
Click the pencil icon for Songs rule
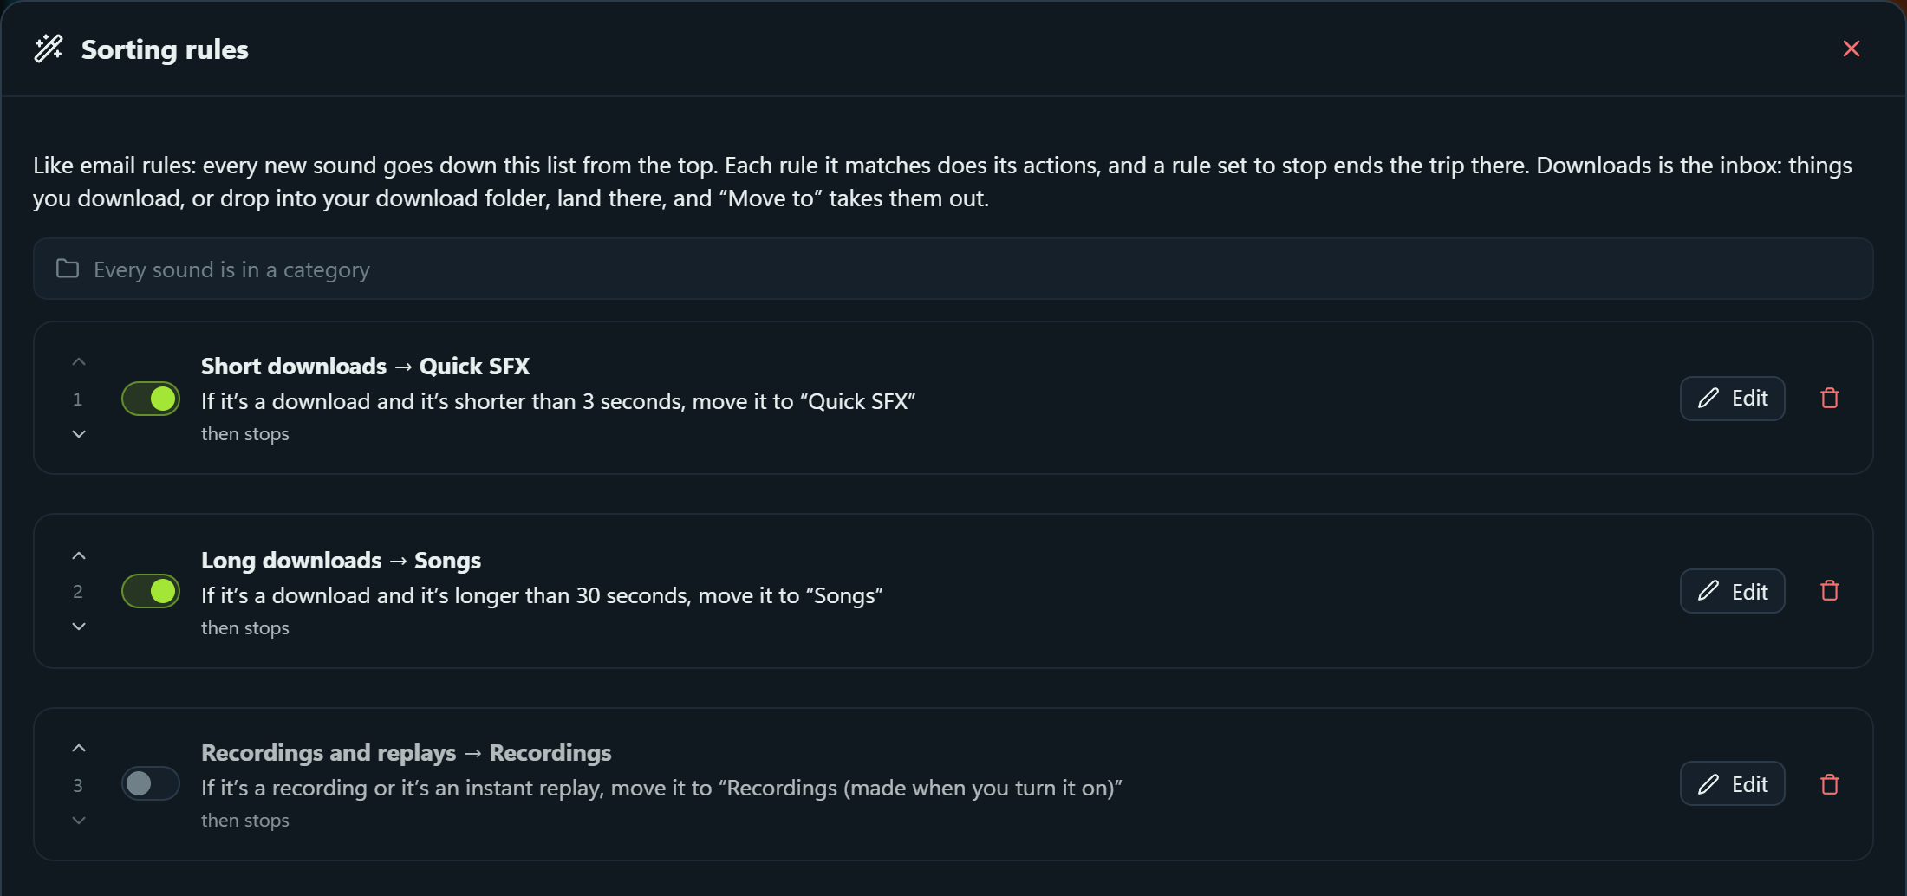pyautogui.click(x=1708, y=591)
